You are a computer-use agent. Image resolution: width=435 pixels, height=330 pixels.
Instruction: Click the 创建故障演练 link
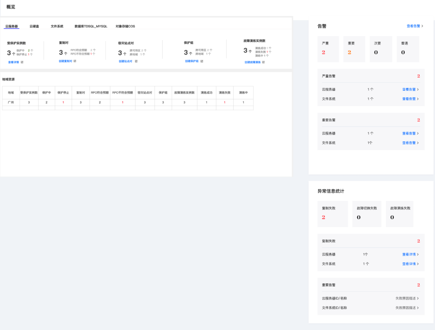click(x=253, y=62)
